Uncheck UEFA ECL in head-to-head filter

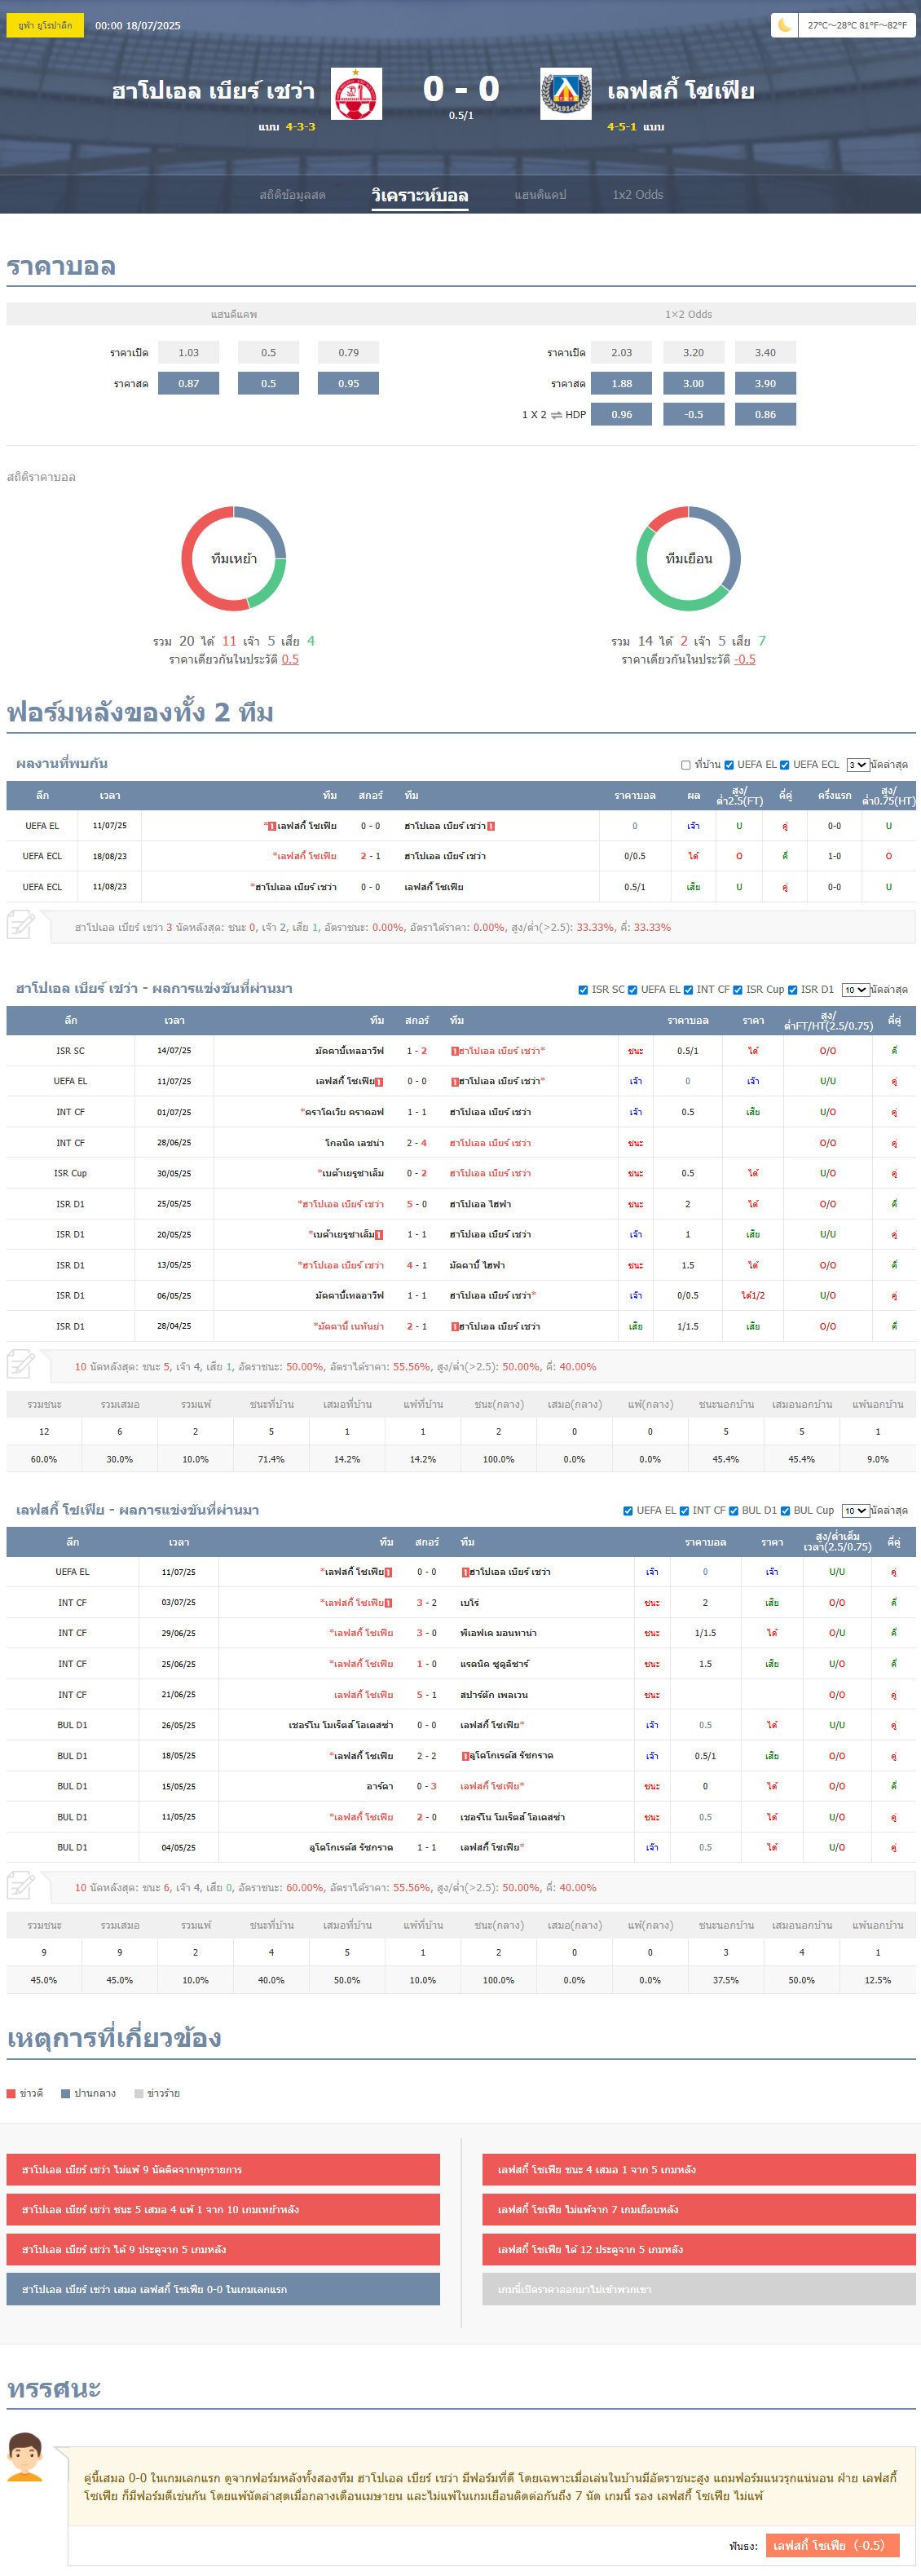click(x=785, y=765)
